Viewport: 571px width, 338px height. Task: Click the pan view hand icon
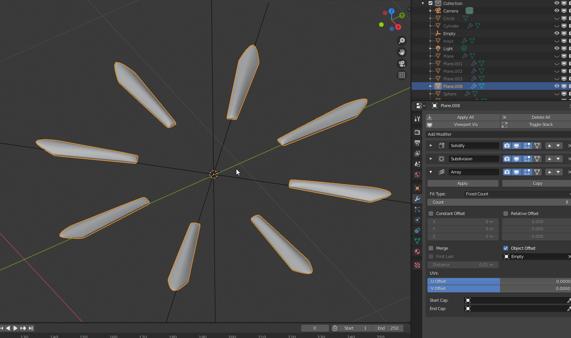402,52
